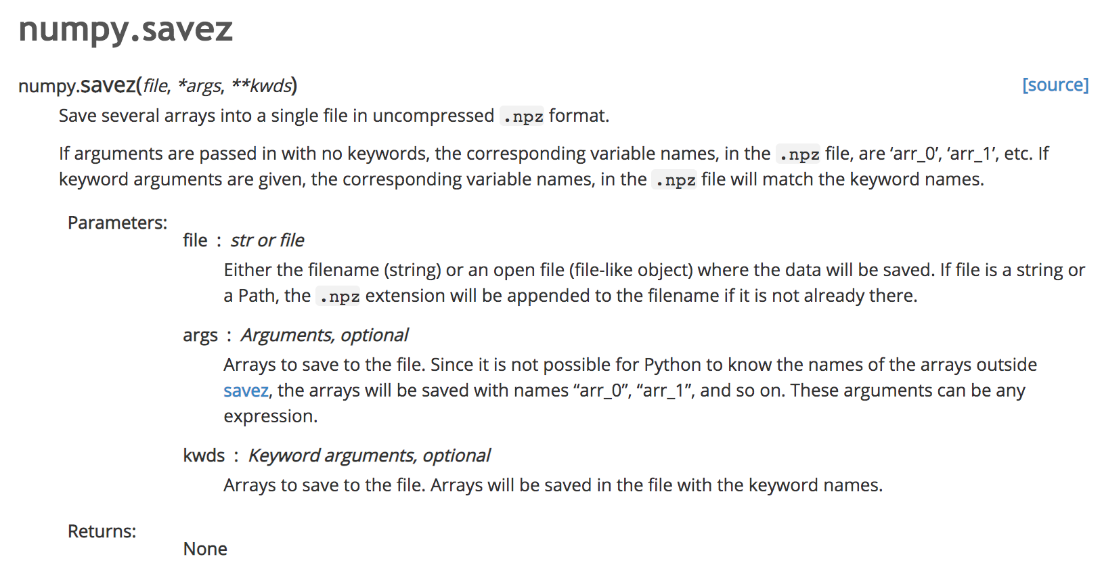Click the 'str or file' type text
The width and height of the screenshot is (1102, 582).
tap(267, 241)
